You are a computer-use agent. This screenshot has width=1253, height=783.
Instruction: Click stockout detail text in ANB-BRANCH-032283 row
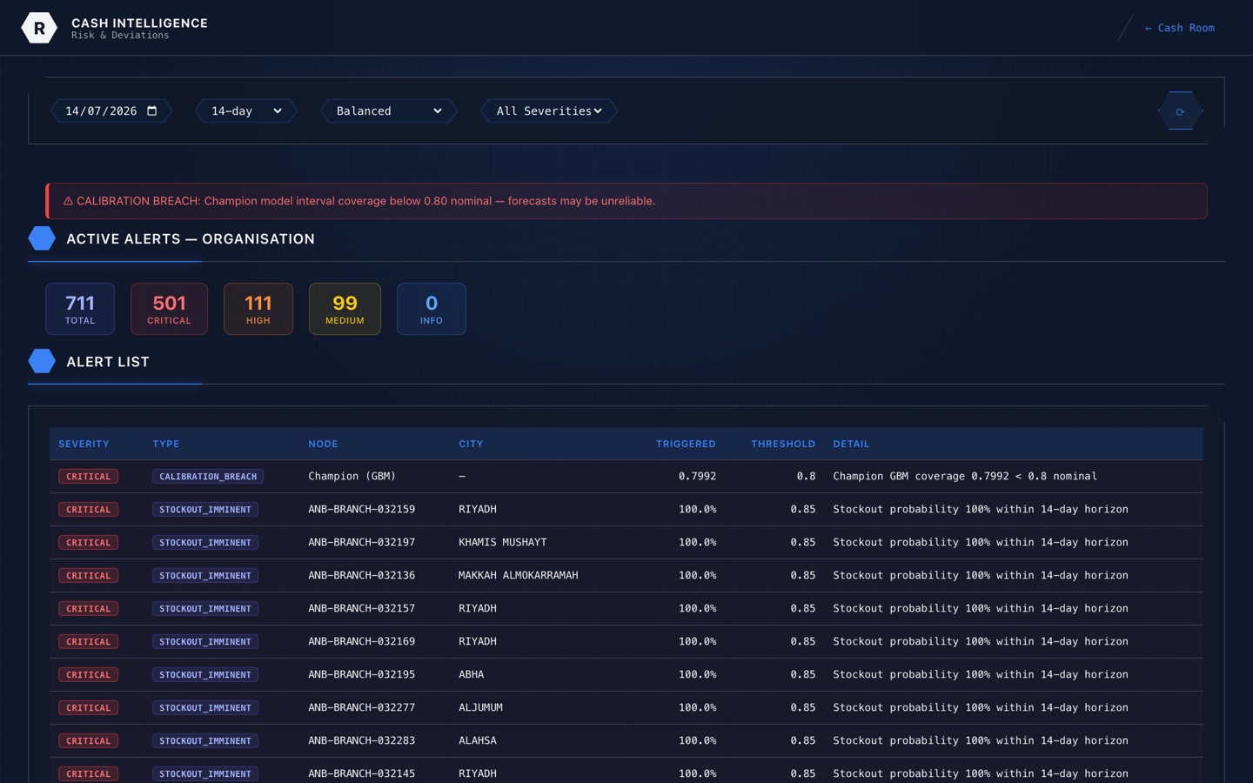[x=981, y=740]
